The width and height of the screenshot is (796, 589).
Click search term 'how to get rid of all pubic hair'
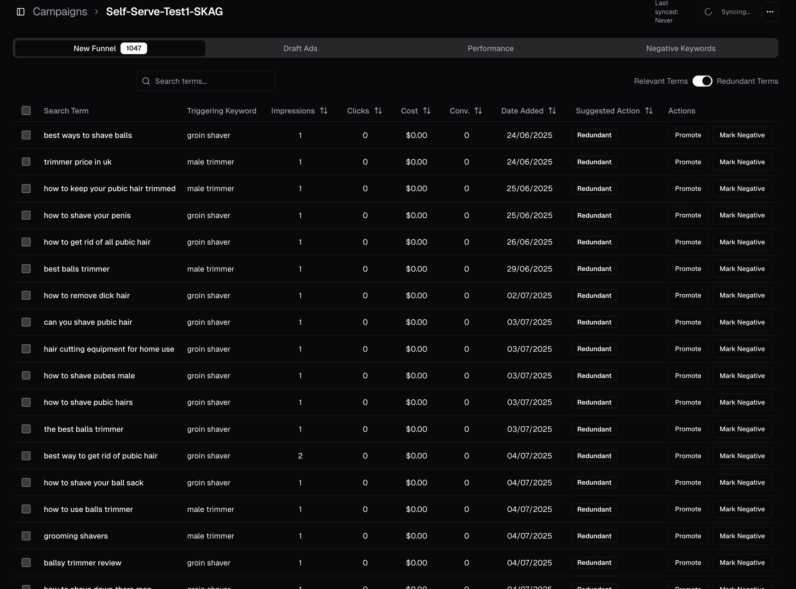[97, 242]
